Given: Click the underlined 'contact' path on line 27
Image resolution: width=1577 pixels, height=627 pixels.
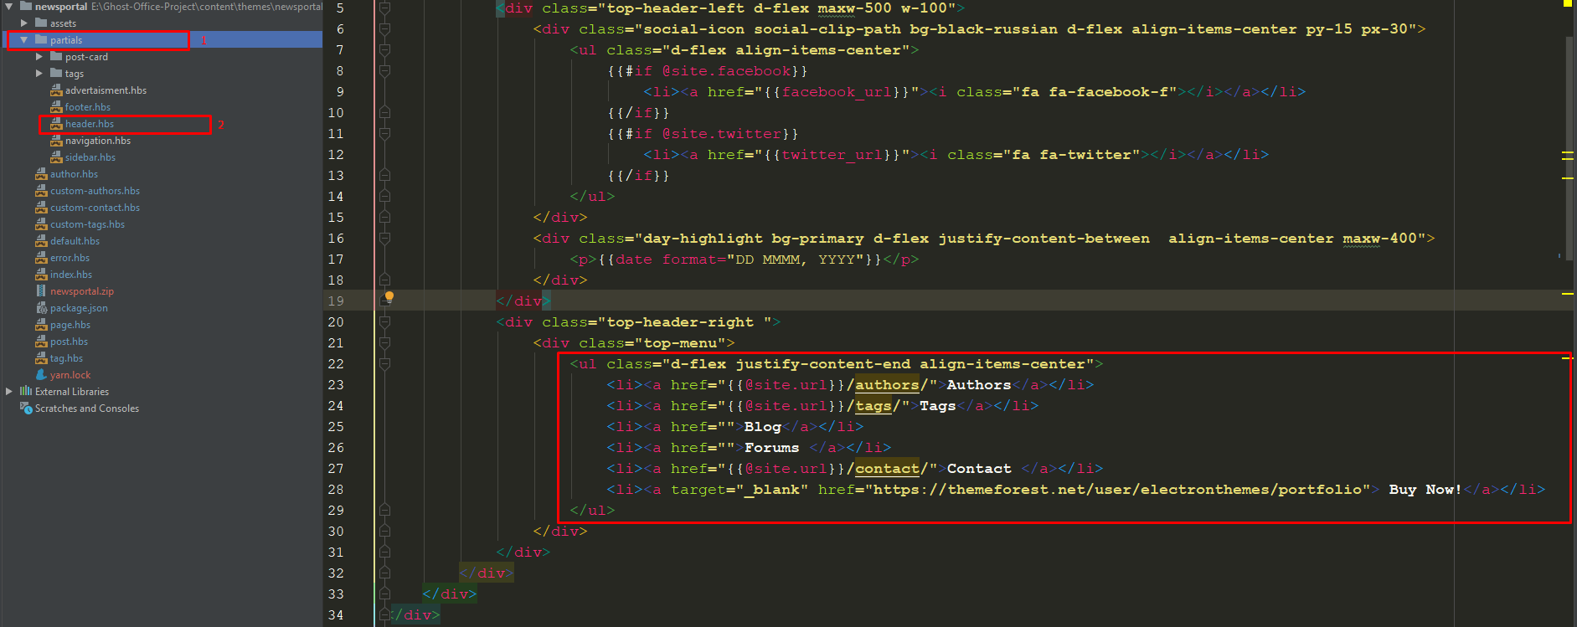Looking at the screenshot, I should pyautogui.click(x=887, y=469).
